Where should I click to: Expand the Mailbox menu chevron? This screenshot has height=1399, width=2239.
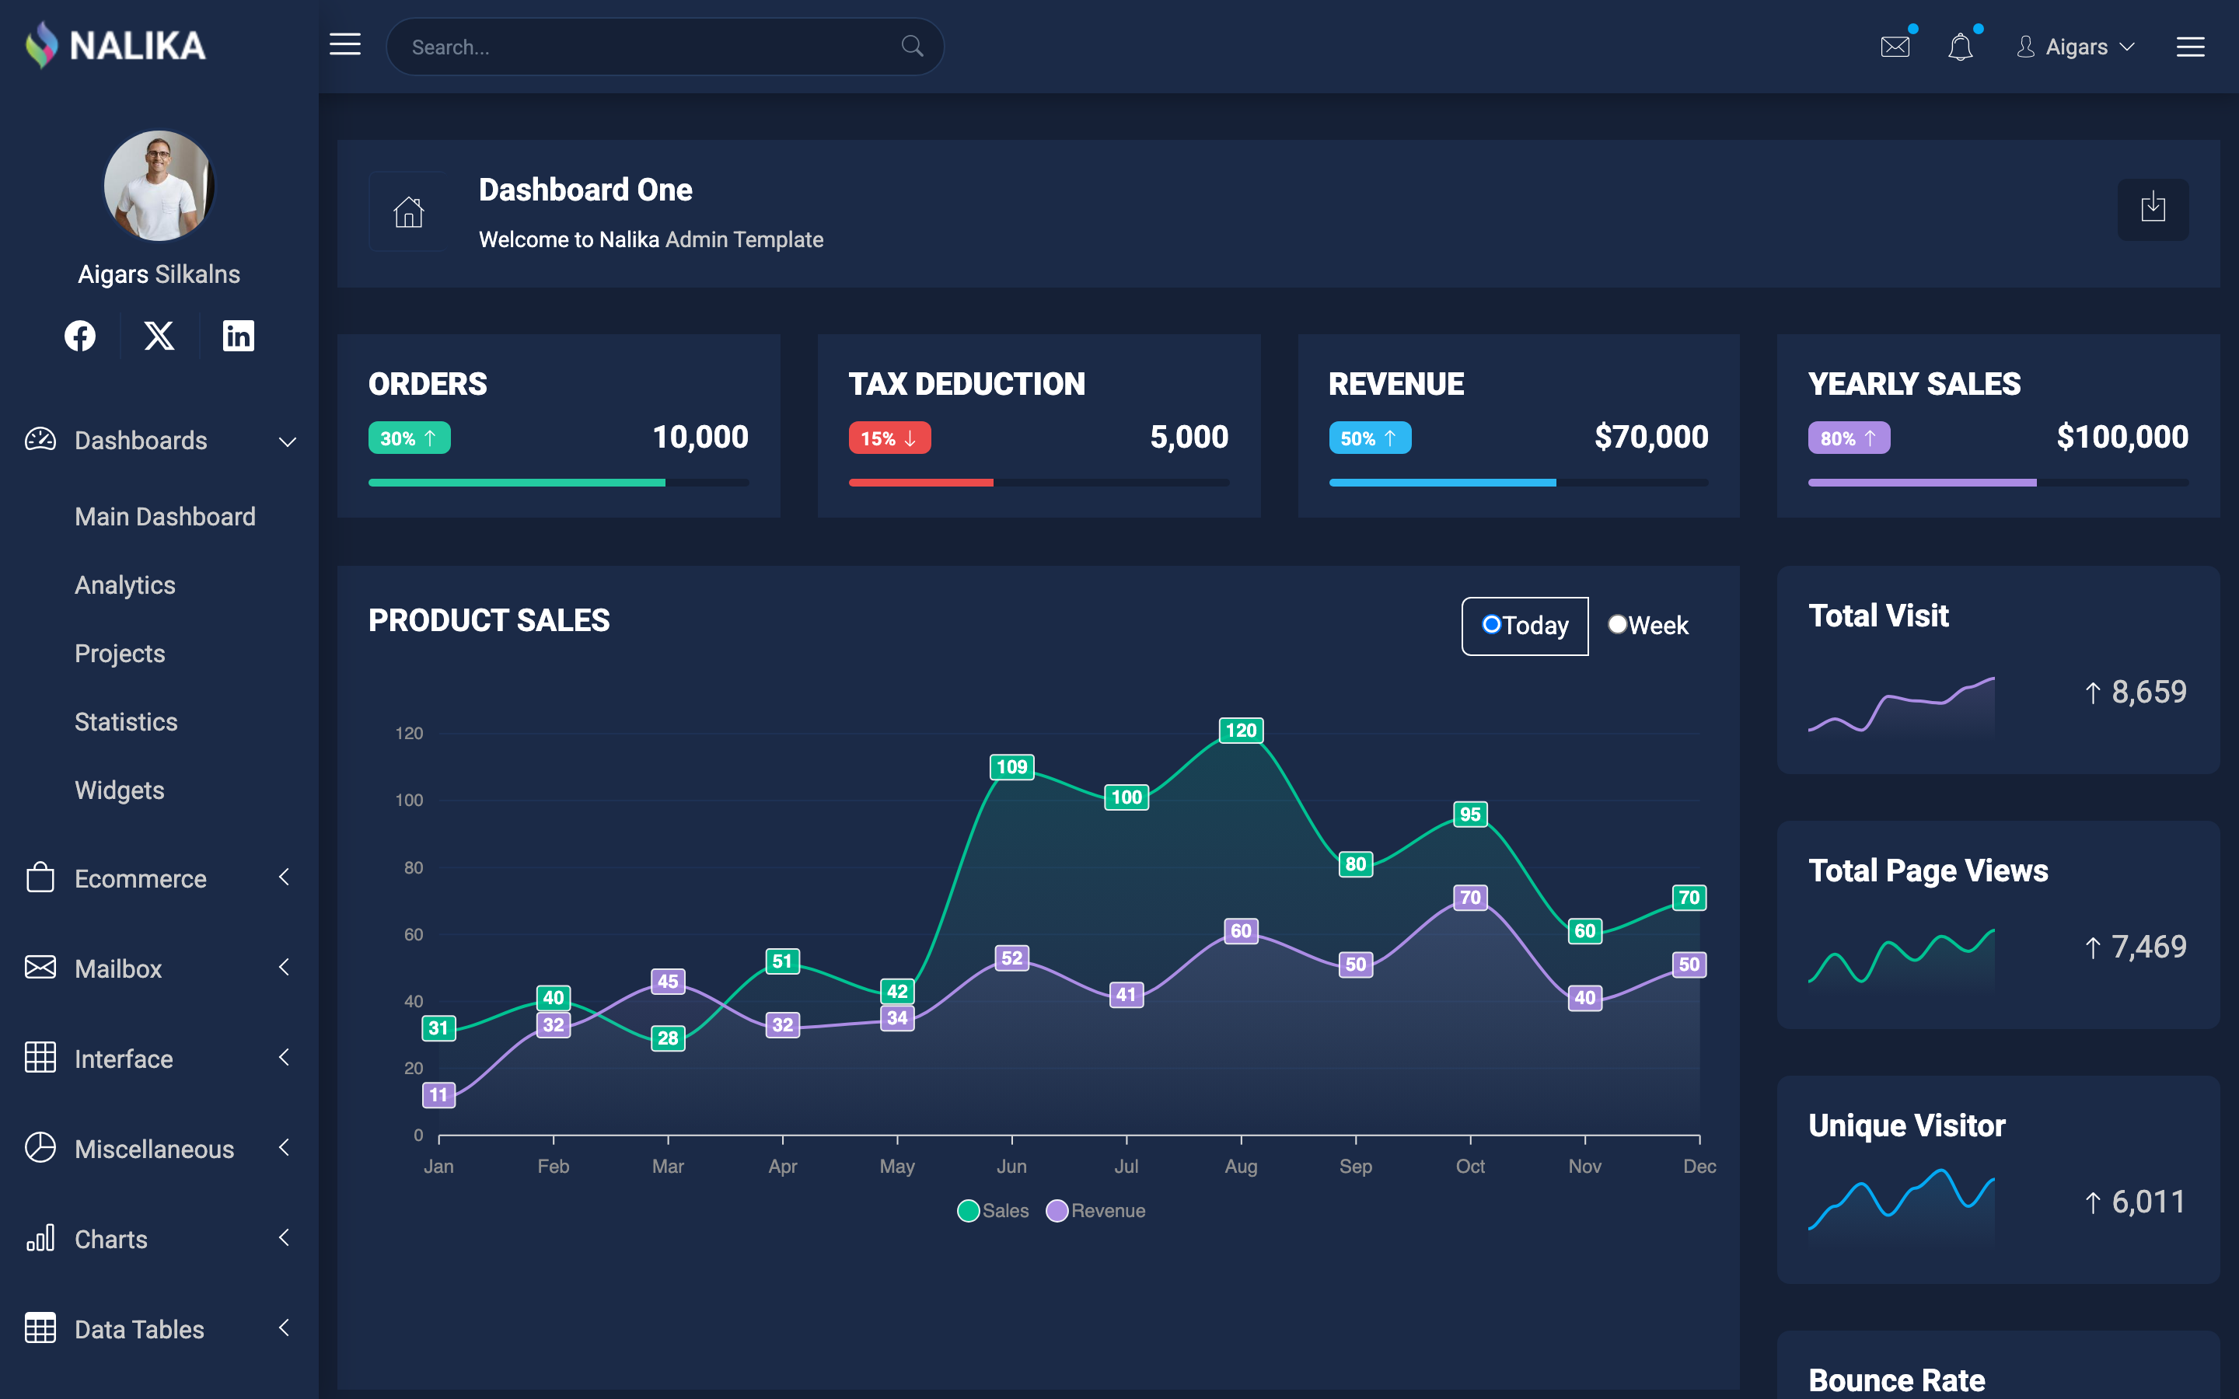click(x=284, y=967)
